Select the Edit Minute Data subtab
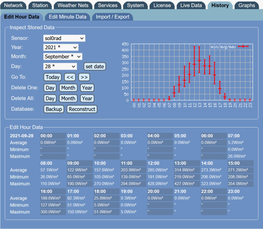This screenshot has height=229, width=263. [67, 17]
